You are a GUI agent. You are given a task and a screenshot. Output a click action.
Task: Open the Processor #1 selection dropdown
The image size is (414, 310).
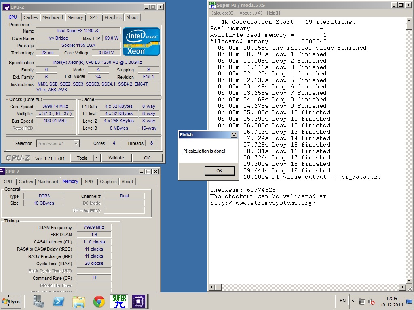(76, 144)
